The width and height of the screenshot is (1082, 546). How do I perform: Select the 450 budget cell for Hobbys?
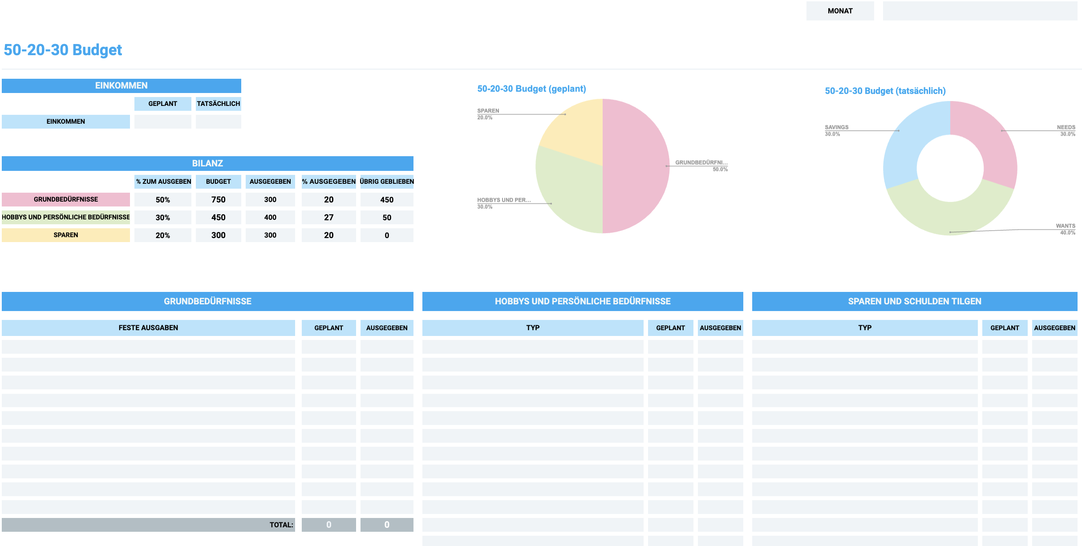pos(219,217)
